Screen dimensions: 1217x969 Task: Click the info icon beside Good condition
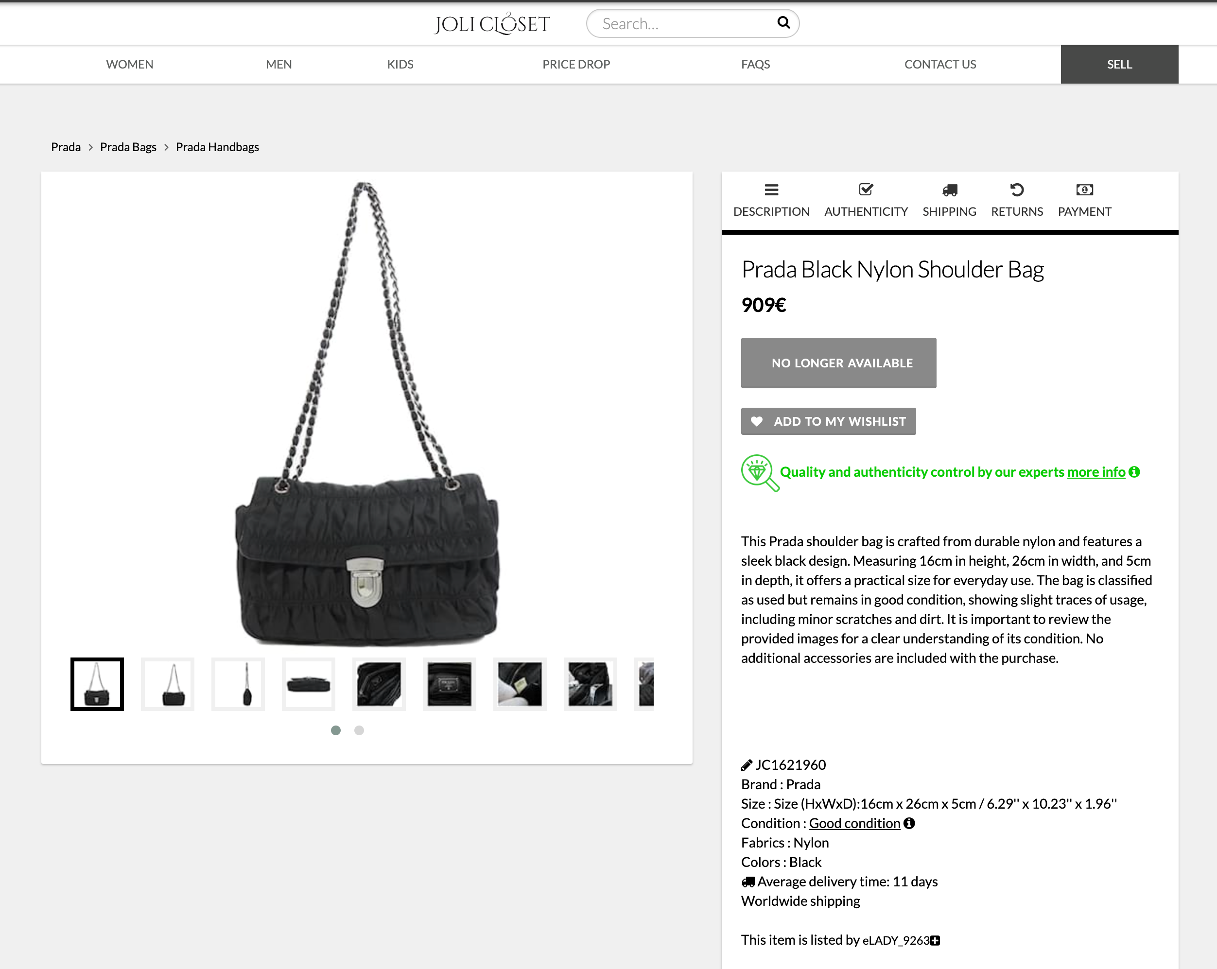click(x=909, y=823)
